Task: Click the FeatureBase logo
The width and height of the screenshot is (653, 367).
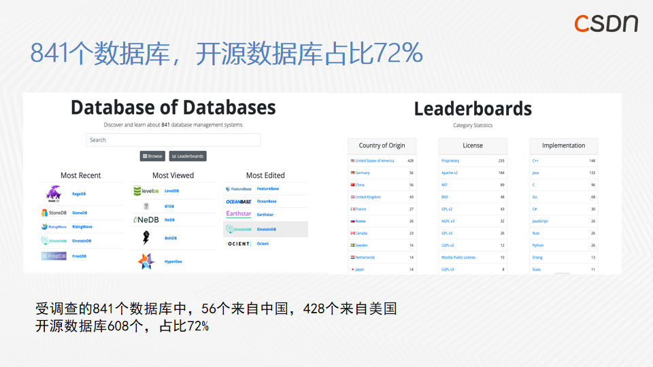Action: (x=239, y=189)
